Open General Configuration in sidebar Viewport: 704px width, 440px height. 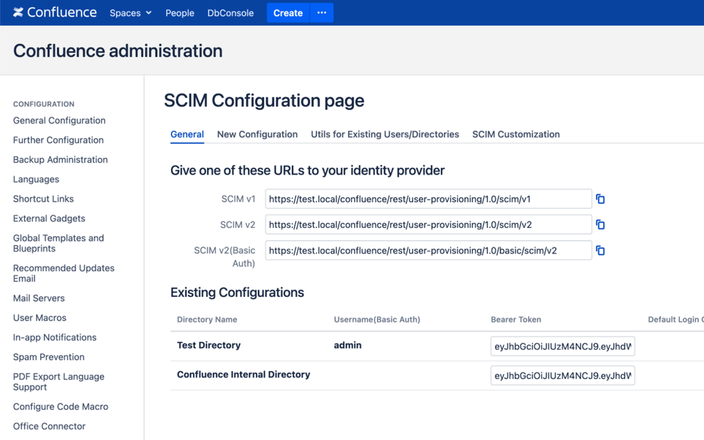click(59, 120)
